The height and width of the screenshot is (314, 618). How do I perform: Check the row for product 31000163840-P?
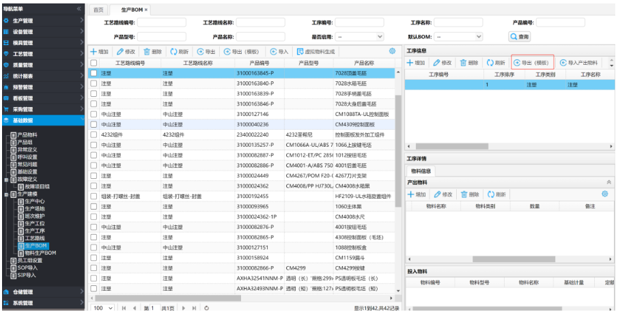[x=94, y=83]
